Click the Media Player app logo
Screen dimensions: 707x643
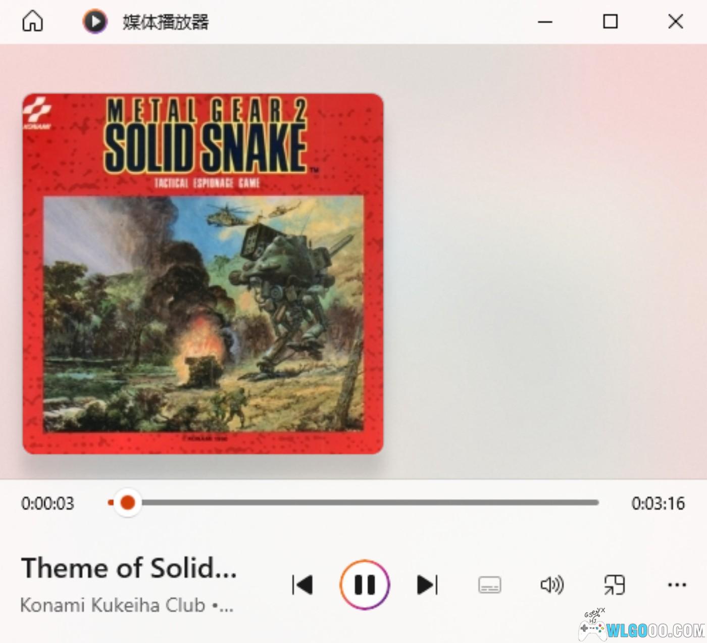click(x=95, y=22)
